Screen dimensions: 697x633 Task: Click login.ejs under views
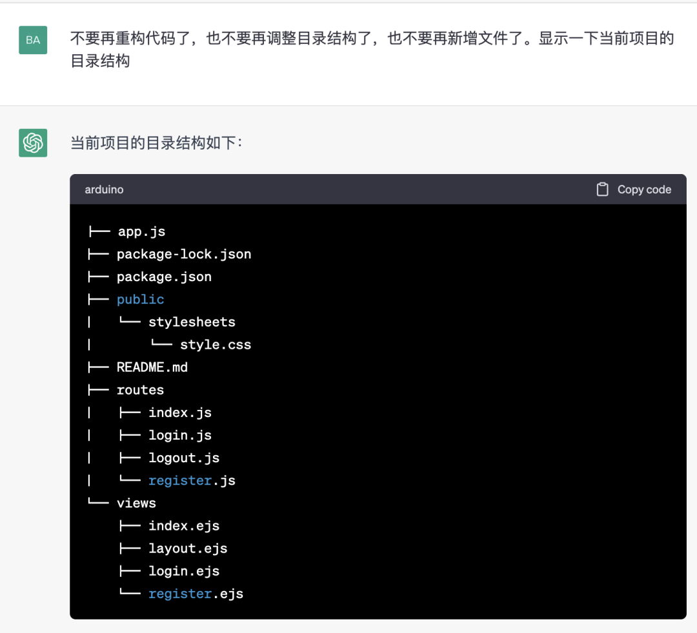tap(184, 571)
